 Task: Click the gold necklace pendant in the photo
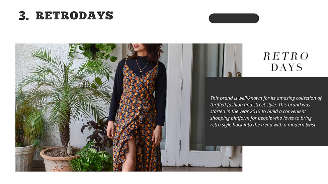pos(141,71)
